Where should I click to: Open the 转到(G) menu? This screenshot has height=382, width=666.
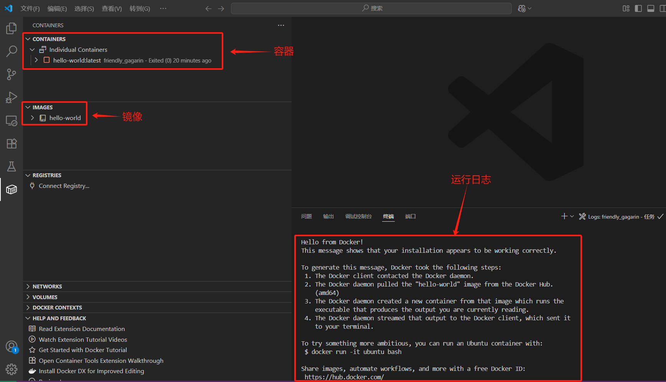pyautogui.click(x=140, y=8)
